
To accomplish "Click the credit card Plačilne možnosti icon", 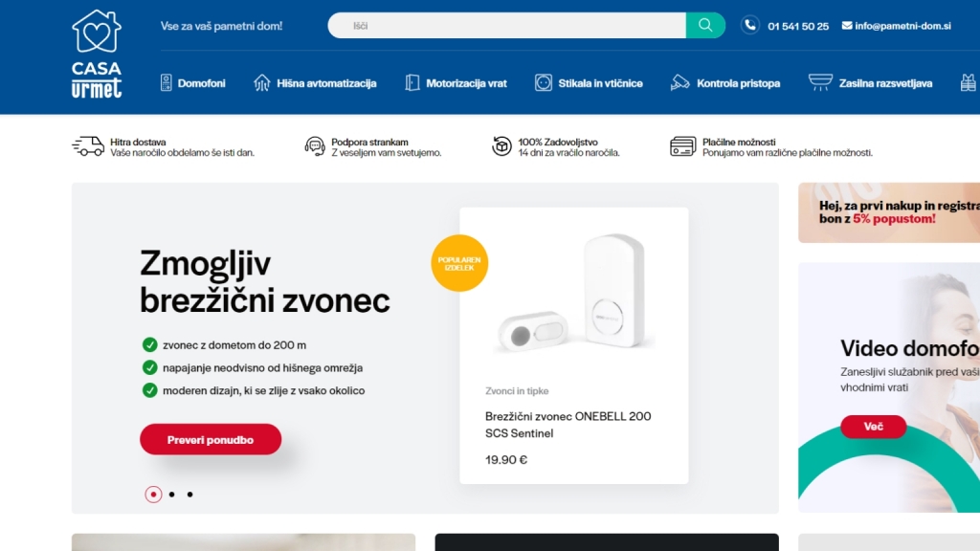I will [x=682, y=146].
